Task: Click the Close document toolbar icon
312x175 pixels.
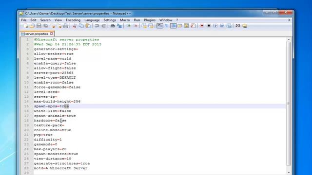Action: tap(53, 26)
